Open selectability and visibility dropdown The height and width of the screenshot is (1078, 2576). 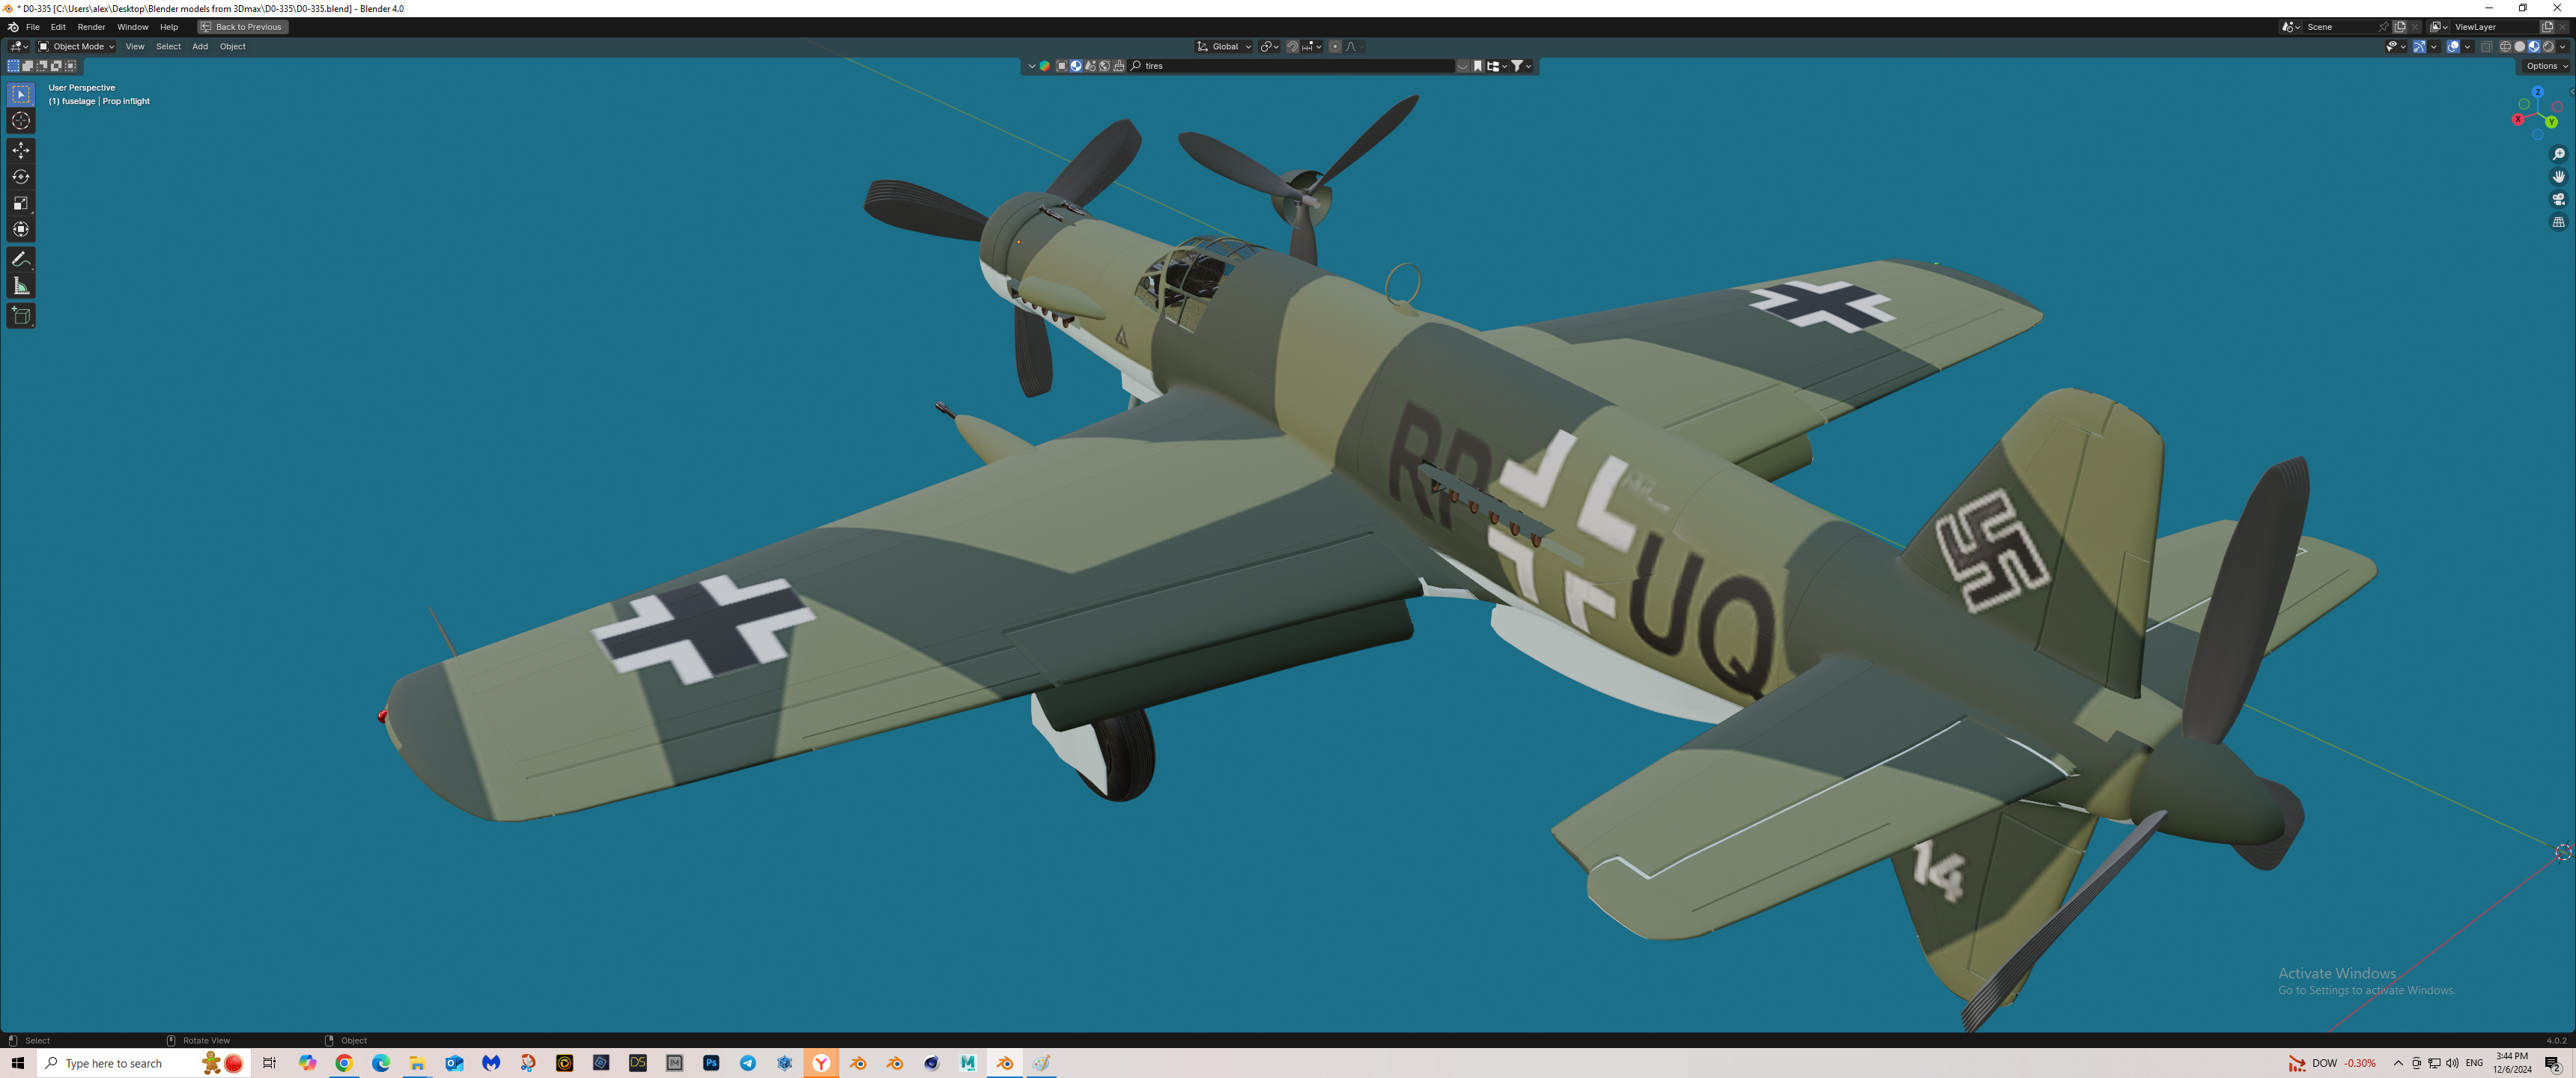tap(2397, 46)
